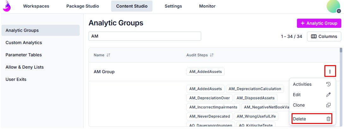This screenshot has height=129, width=344.
Task: Sort by Name column arrows
Action: pos(108,55)
